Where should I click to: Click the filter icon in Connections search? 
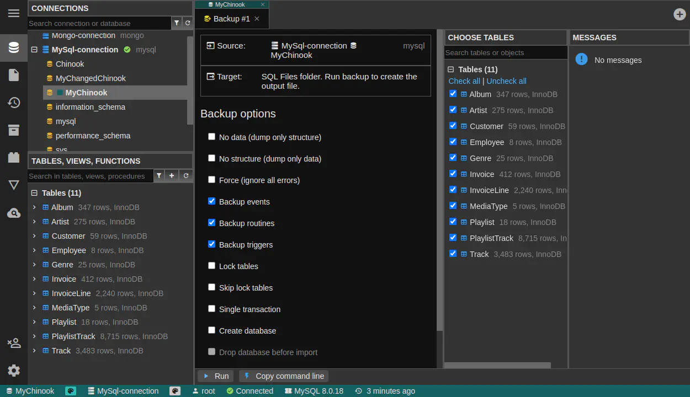point(177,23)
